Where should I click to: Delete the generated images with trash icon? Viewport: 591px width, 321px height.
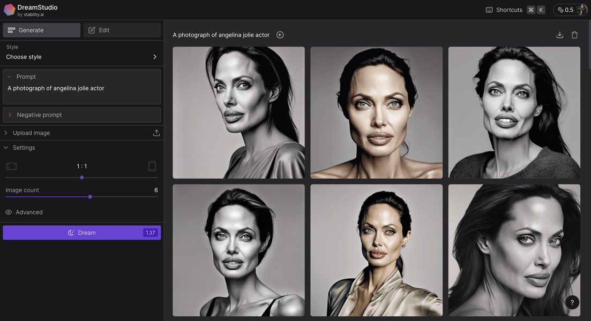tap(574, 35)
